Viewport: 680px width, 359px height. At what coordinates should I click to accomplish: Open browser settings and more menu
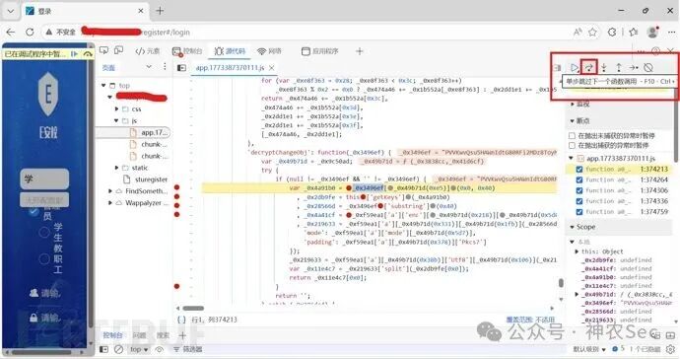pos(671,32)
